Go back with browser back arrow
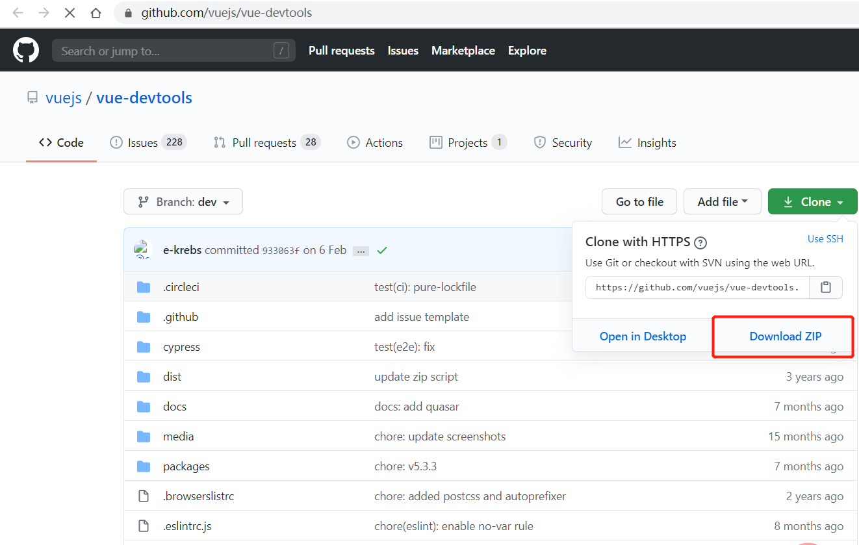Screen dimensions: 859x545 point(18,13)
